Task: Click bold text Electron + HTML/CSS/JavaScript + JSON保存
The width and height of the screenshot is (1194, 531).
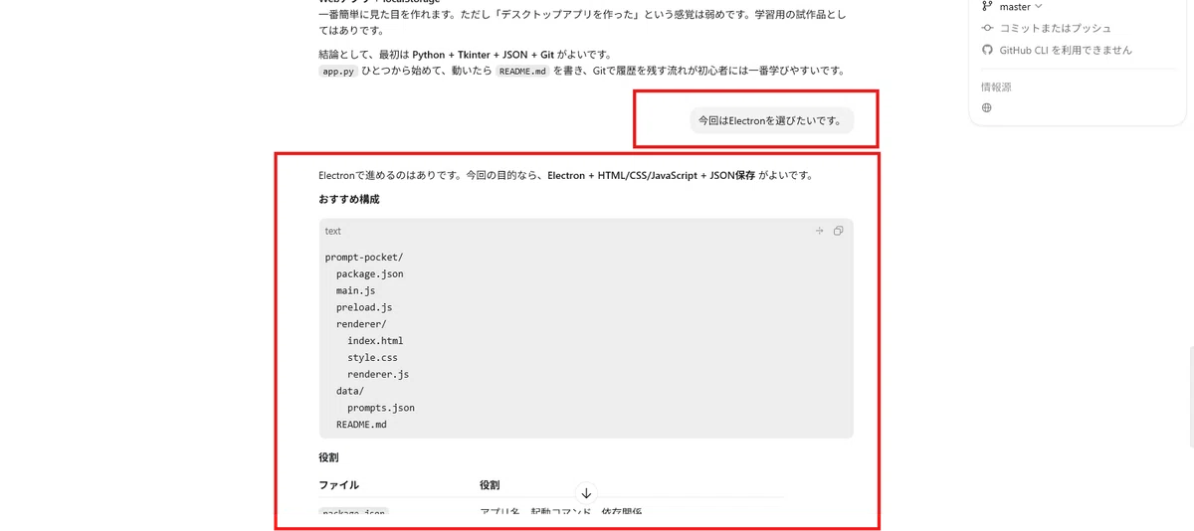Action: [652, 176]
